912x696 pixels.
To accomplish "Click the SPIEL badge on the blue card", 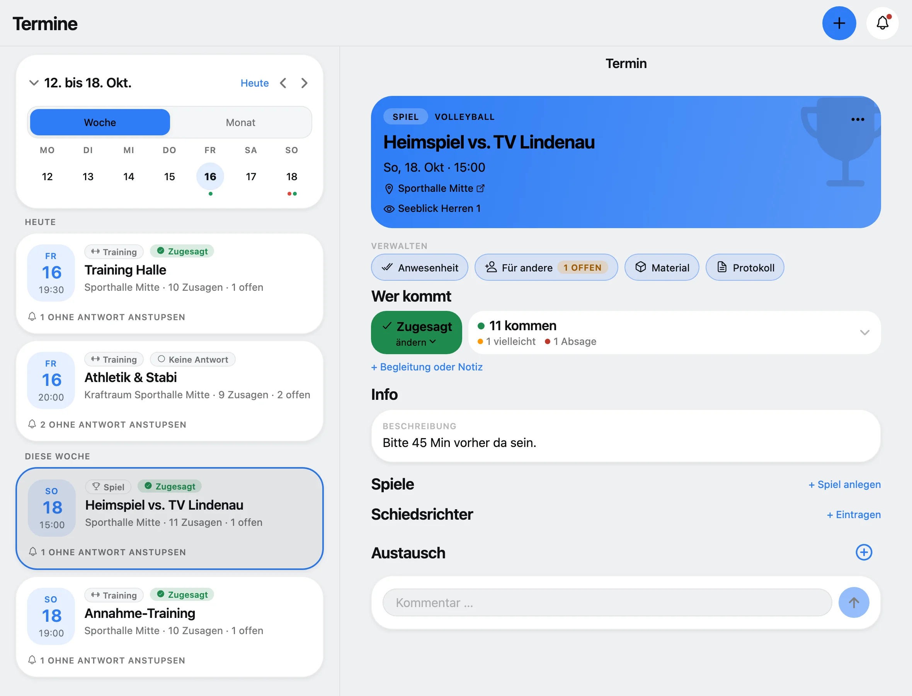I will (405, 117).
